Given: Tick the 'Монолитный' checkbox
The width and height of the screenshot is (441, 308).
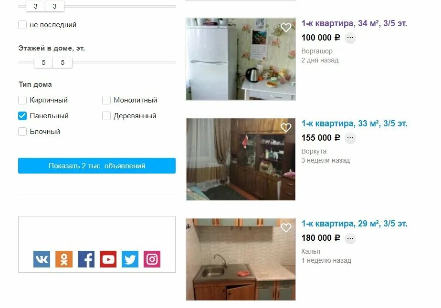Looking at the screenshot, I should pos(106,100).
